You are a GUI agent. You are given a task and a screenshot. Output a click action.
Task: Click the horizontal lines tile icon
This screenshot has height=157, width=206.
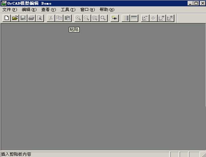(x=134, y=18)
